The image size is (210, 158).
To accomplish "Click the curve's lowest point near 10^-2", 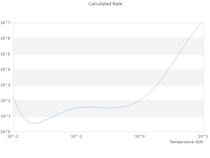I will [34, 123].
